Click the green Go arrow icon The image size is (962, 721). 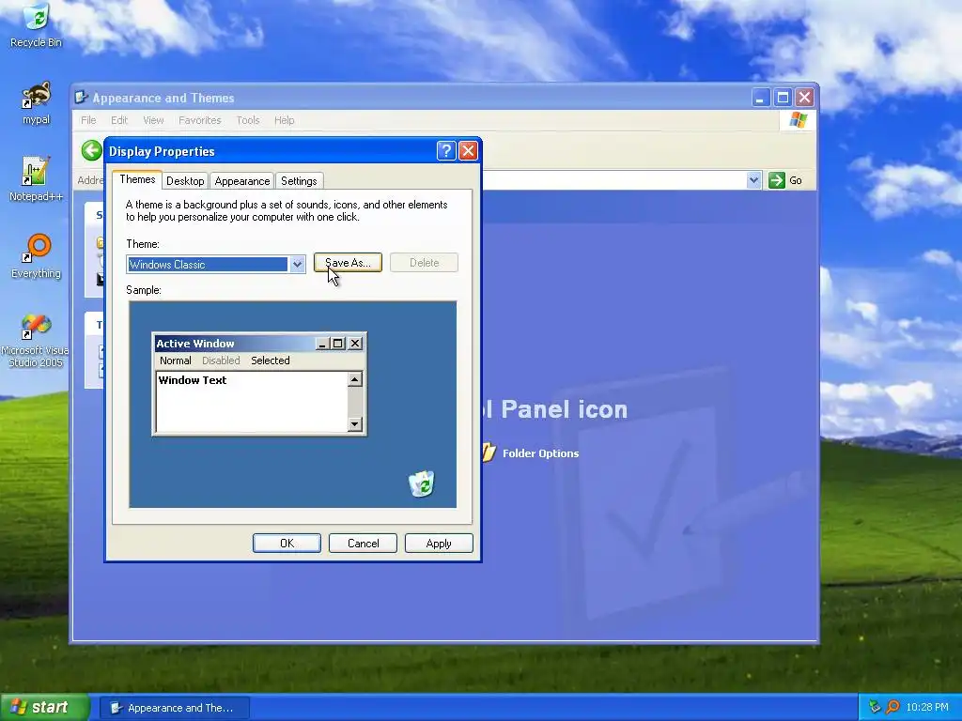777,180
